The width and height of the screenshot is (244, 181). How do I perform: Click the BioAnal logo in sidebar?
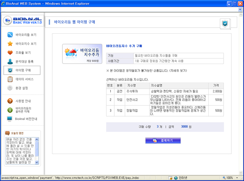(23, 21)
